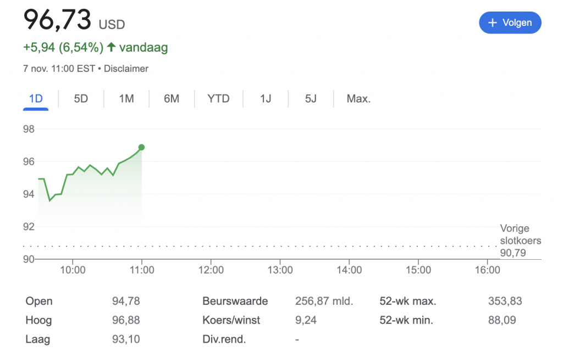This screenshot has height=358, width=563.
Task: Switch to the 5D chart range
Action: click(x=81, y=99)
